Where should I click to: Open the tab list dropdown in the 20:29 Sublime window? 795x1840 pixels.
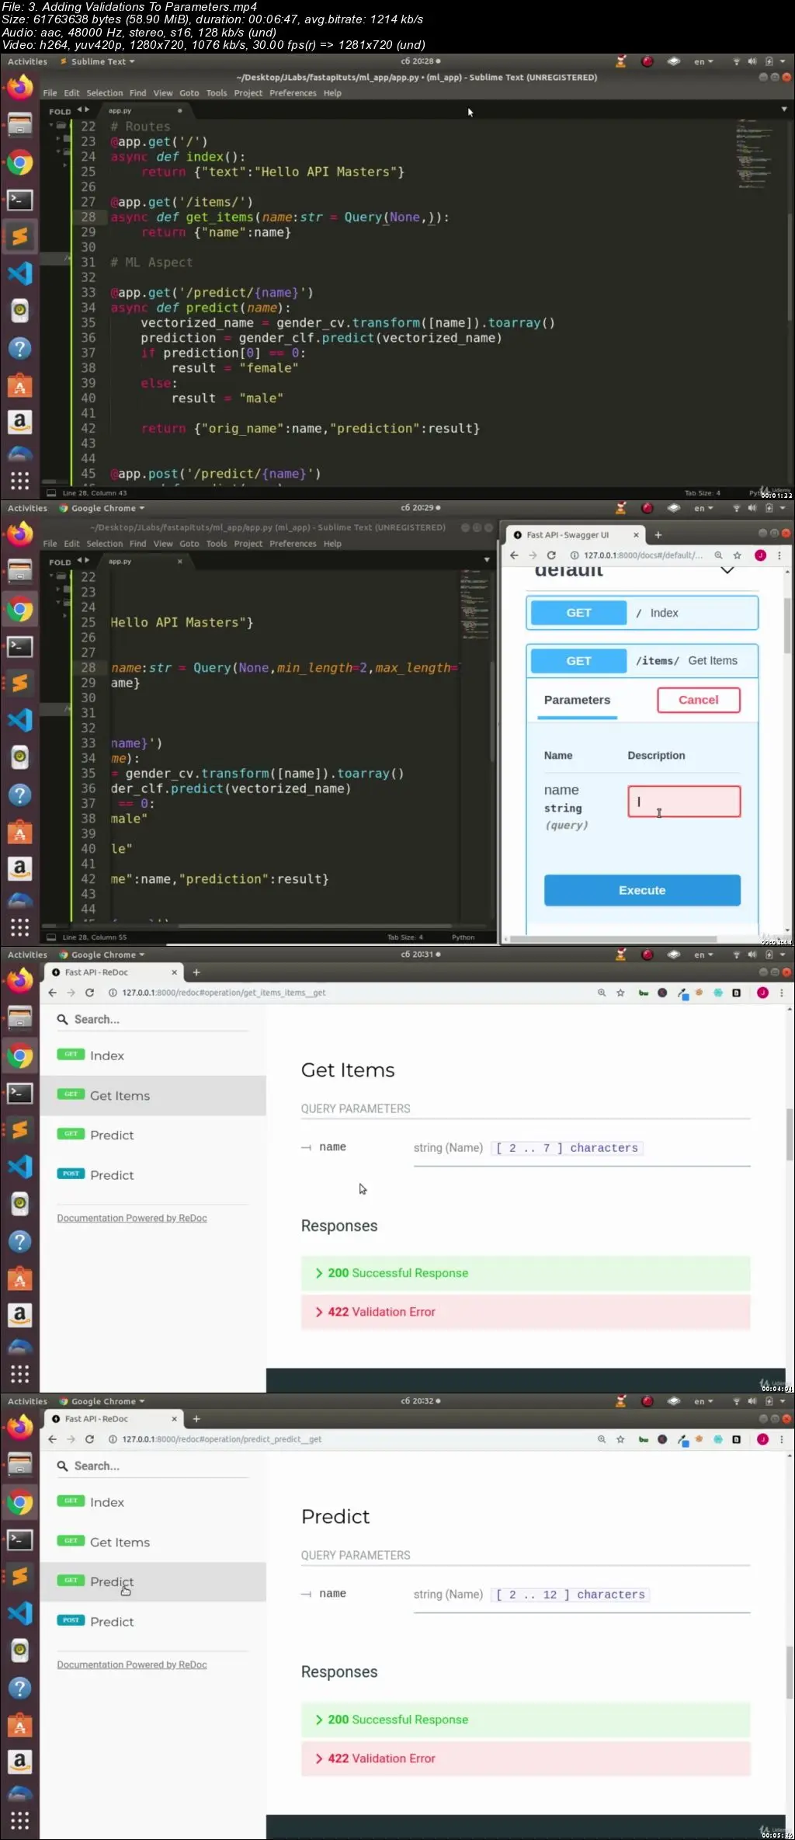487,559
